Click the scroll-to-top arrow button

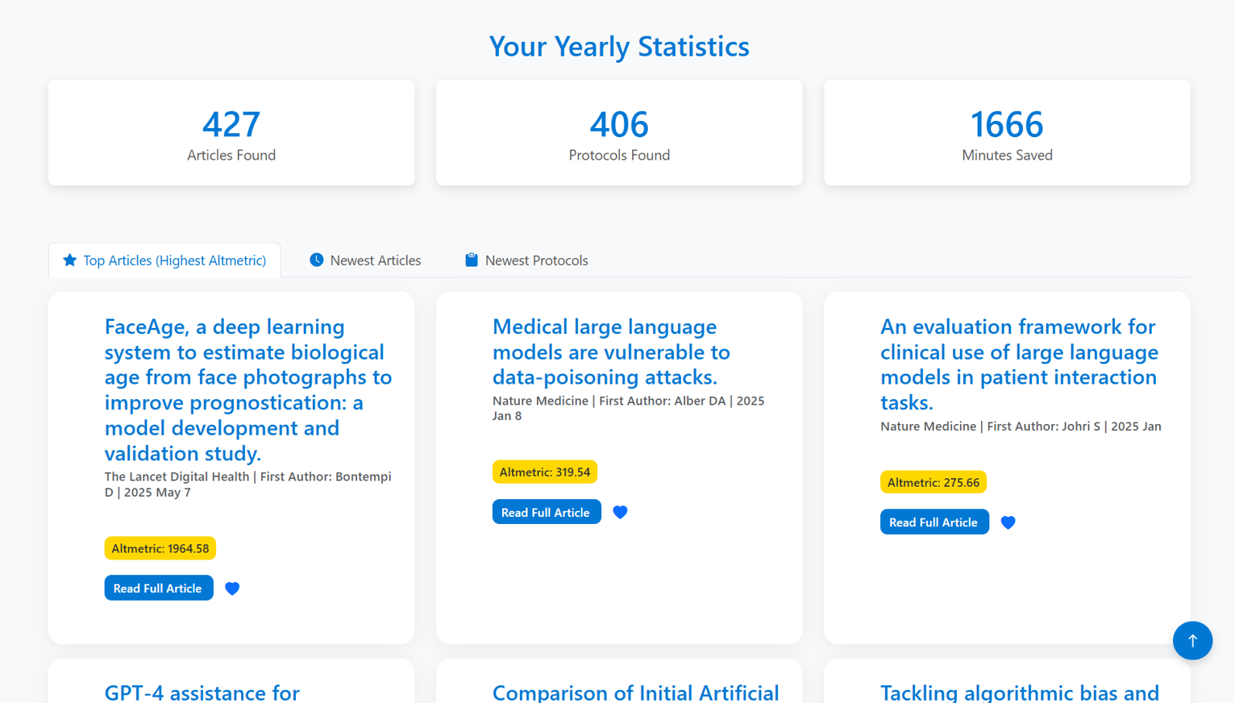pyautogui.click(x=1192, y=641)
